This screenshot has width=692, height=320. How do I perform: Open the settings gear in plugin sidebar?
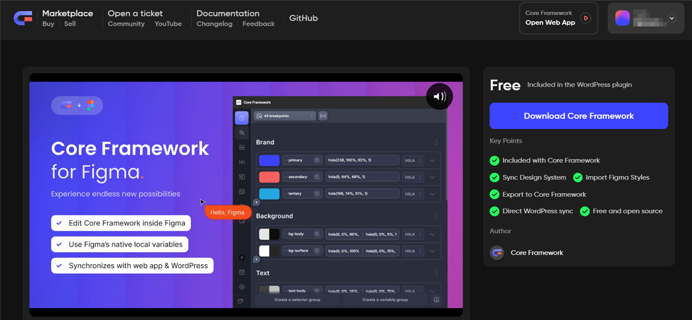242,287
